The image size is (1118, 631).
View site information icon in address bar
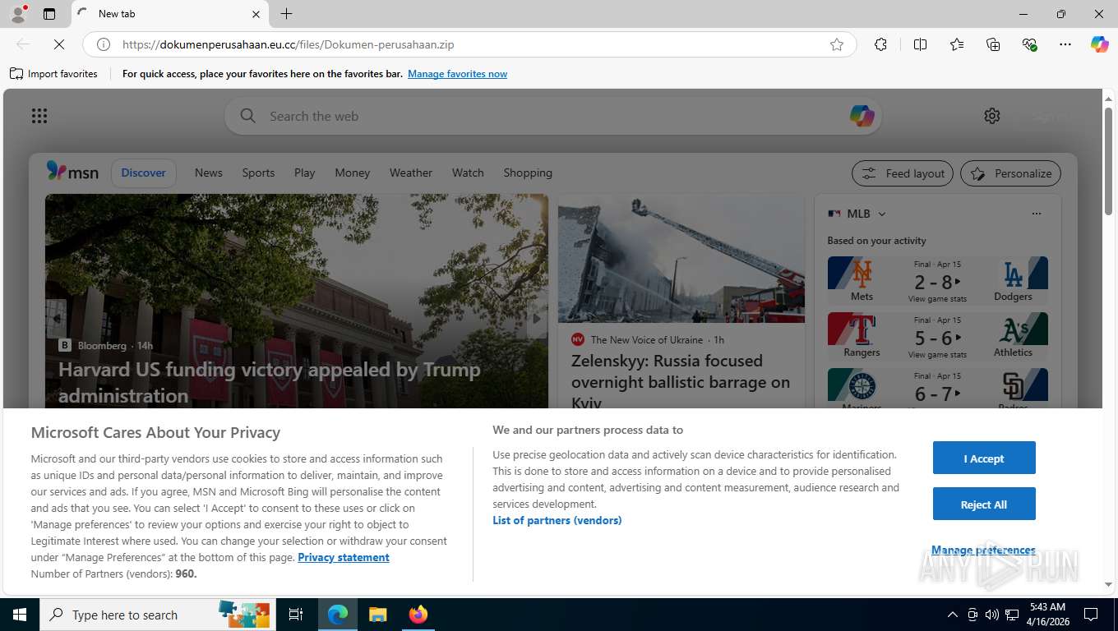[104, 44]
